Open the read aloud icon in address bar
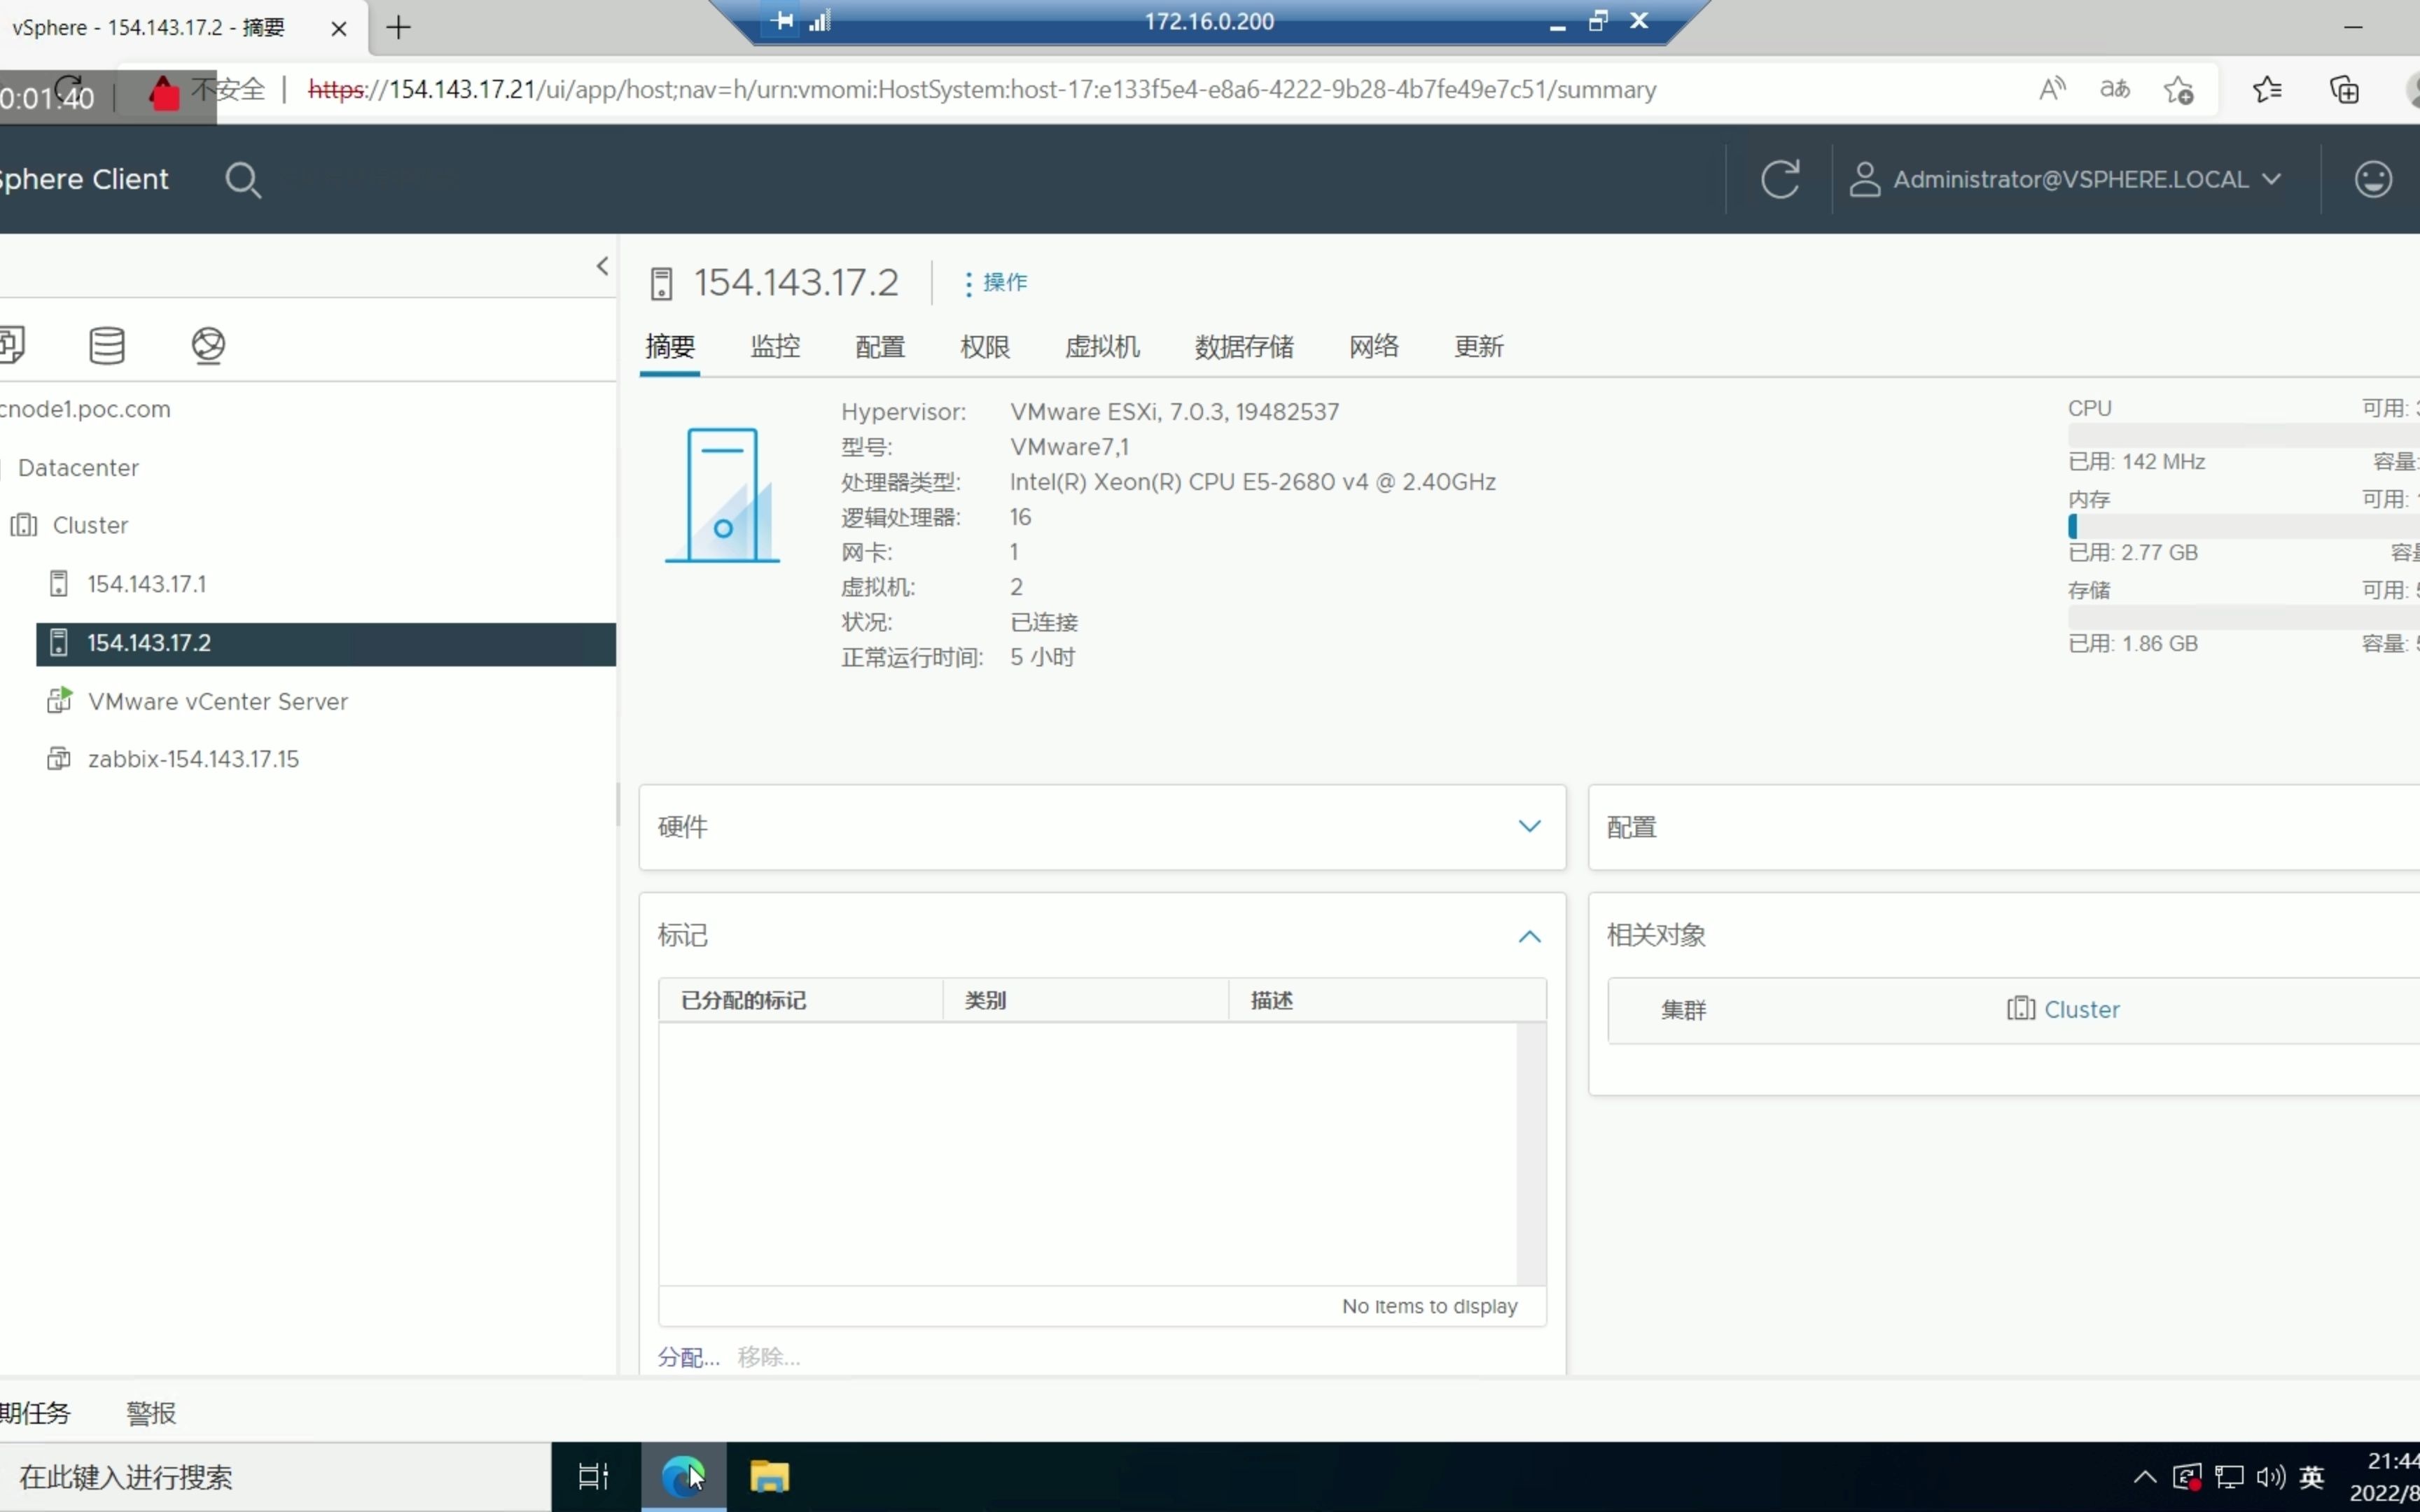The image size is (2420, 1512). pos(2052,90)
